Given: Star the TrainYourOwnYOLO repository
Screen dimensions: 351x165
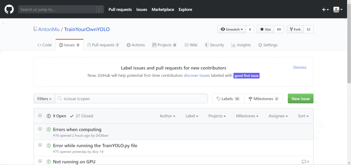Looking at the screenshot, I should tap(265, 29).
